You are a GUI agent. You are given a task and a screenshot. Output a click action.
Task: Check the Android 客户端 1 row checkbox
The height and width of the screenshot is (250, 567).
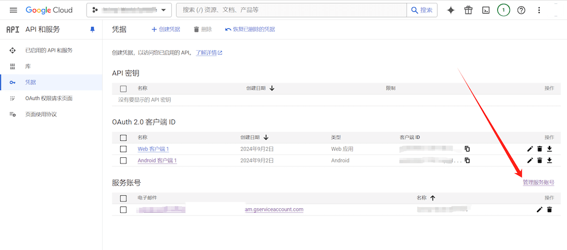click(x=123, y=160)
